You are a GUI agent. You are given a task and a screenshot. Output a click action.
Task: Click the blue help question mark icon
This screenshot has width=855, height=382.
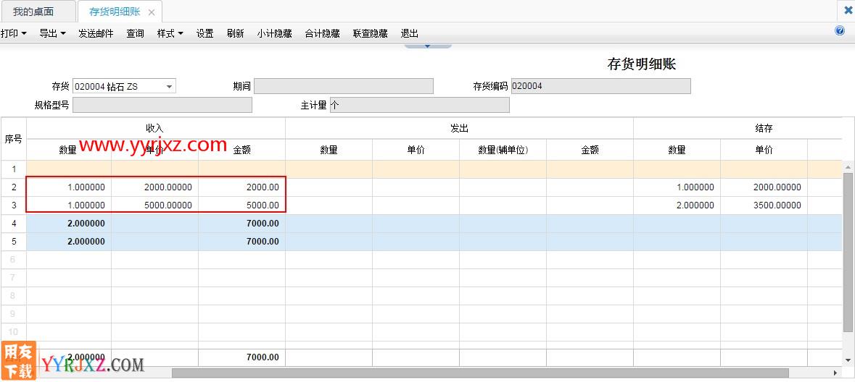[x=840, y=31]
